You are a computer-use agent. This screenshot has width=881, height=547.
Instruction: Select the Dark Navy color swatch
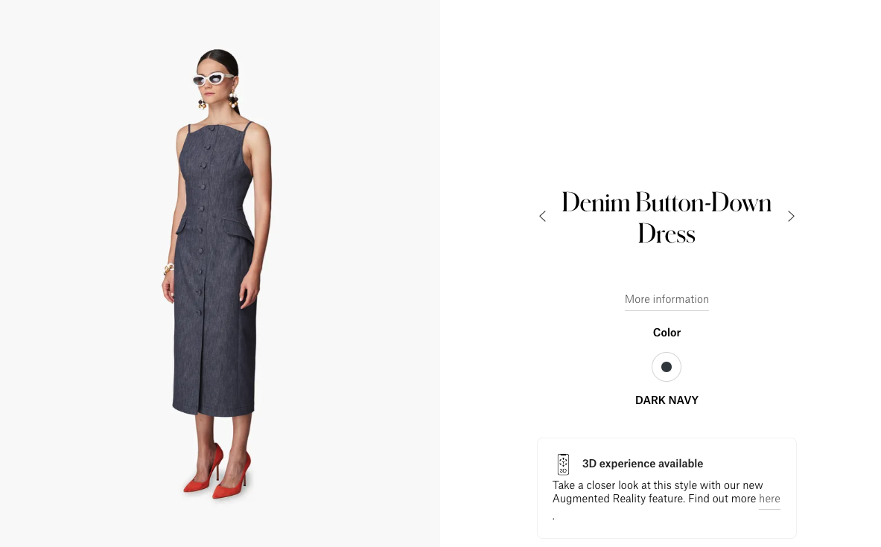[x=667, y=367]
